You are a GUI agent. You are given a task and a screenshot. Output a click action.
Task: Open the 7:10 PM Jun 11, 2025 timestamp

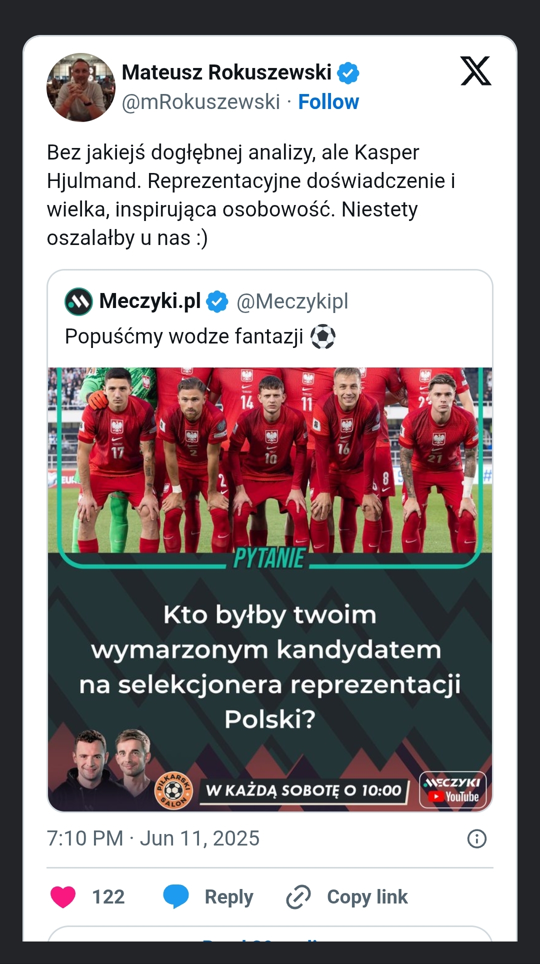point(153,838)
